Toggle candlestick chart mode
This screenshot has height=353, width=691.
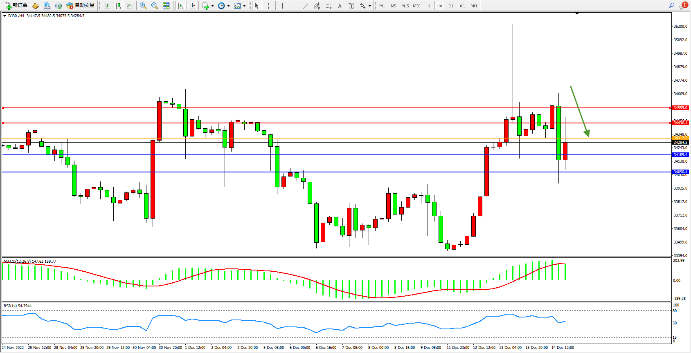[118, 6]
